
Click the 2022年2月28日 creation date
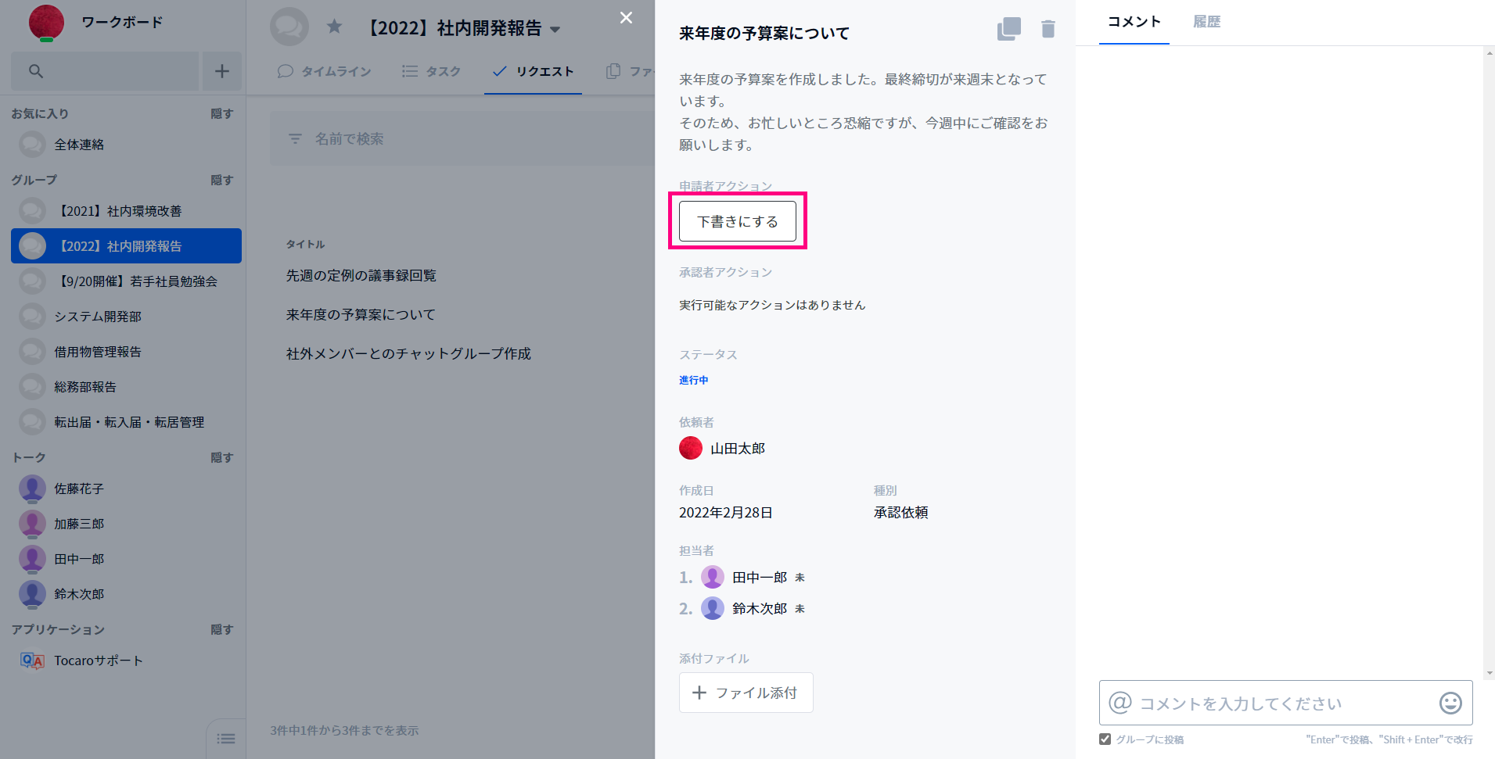pyautogui.click(x=725, y=513)
